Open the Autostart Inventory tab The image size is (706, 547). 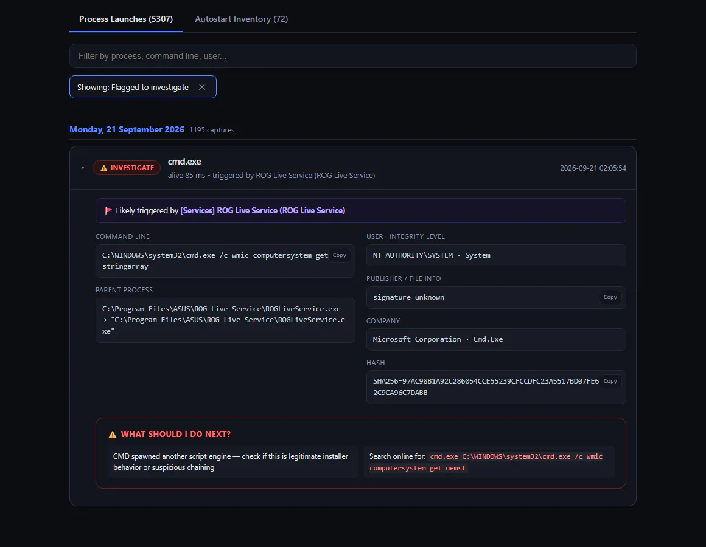coord(242,19)
